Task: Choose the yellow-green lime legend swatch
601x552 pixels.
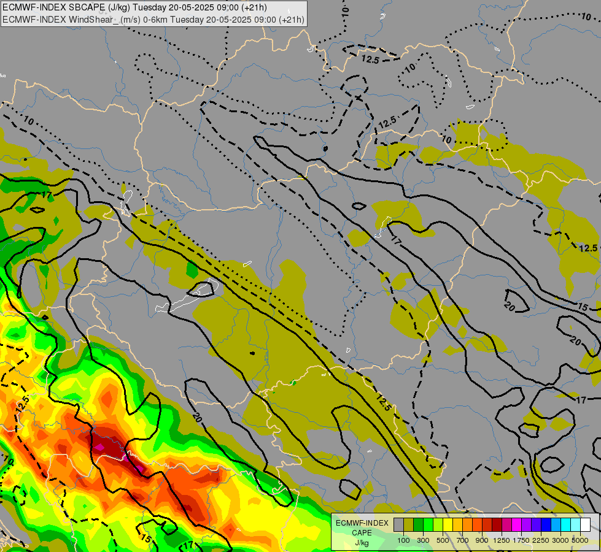Action: pos(438,524)
